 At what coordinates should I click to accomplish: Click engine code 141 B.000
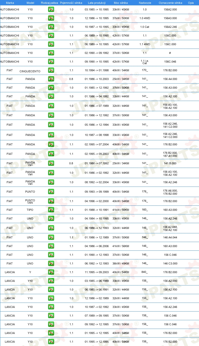click(170, 164)
